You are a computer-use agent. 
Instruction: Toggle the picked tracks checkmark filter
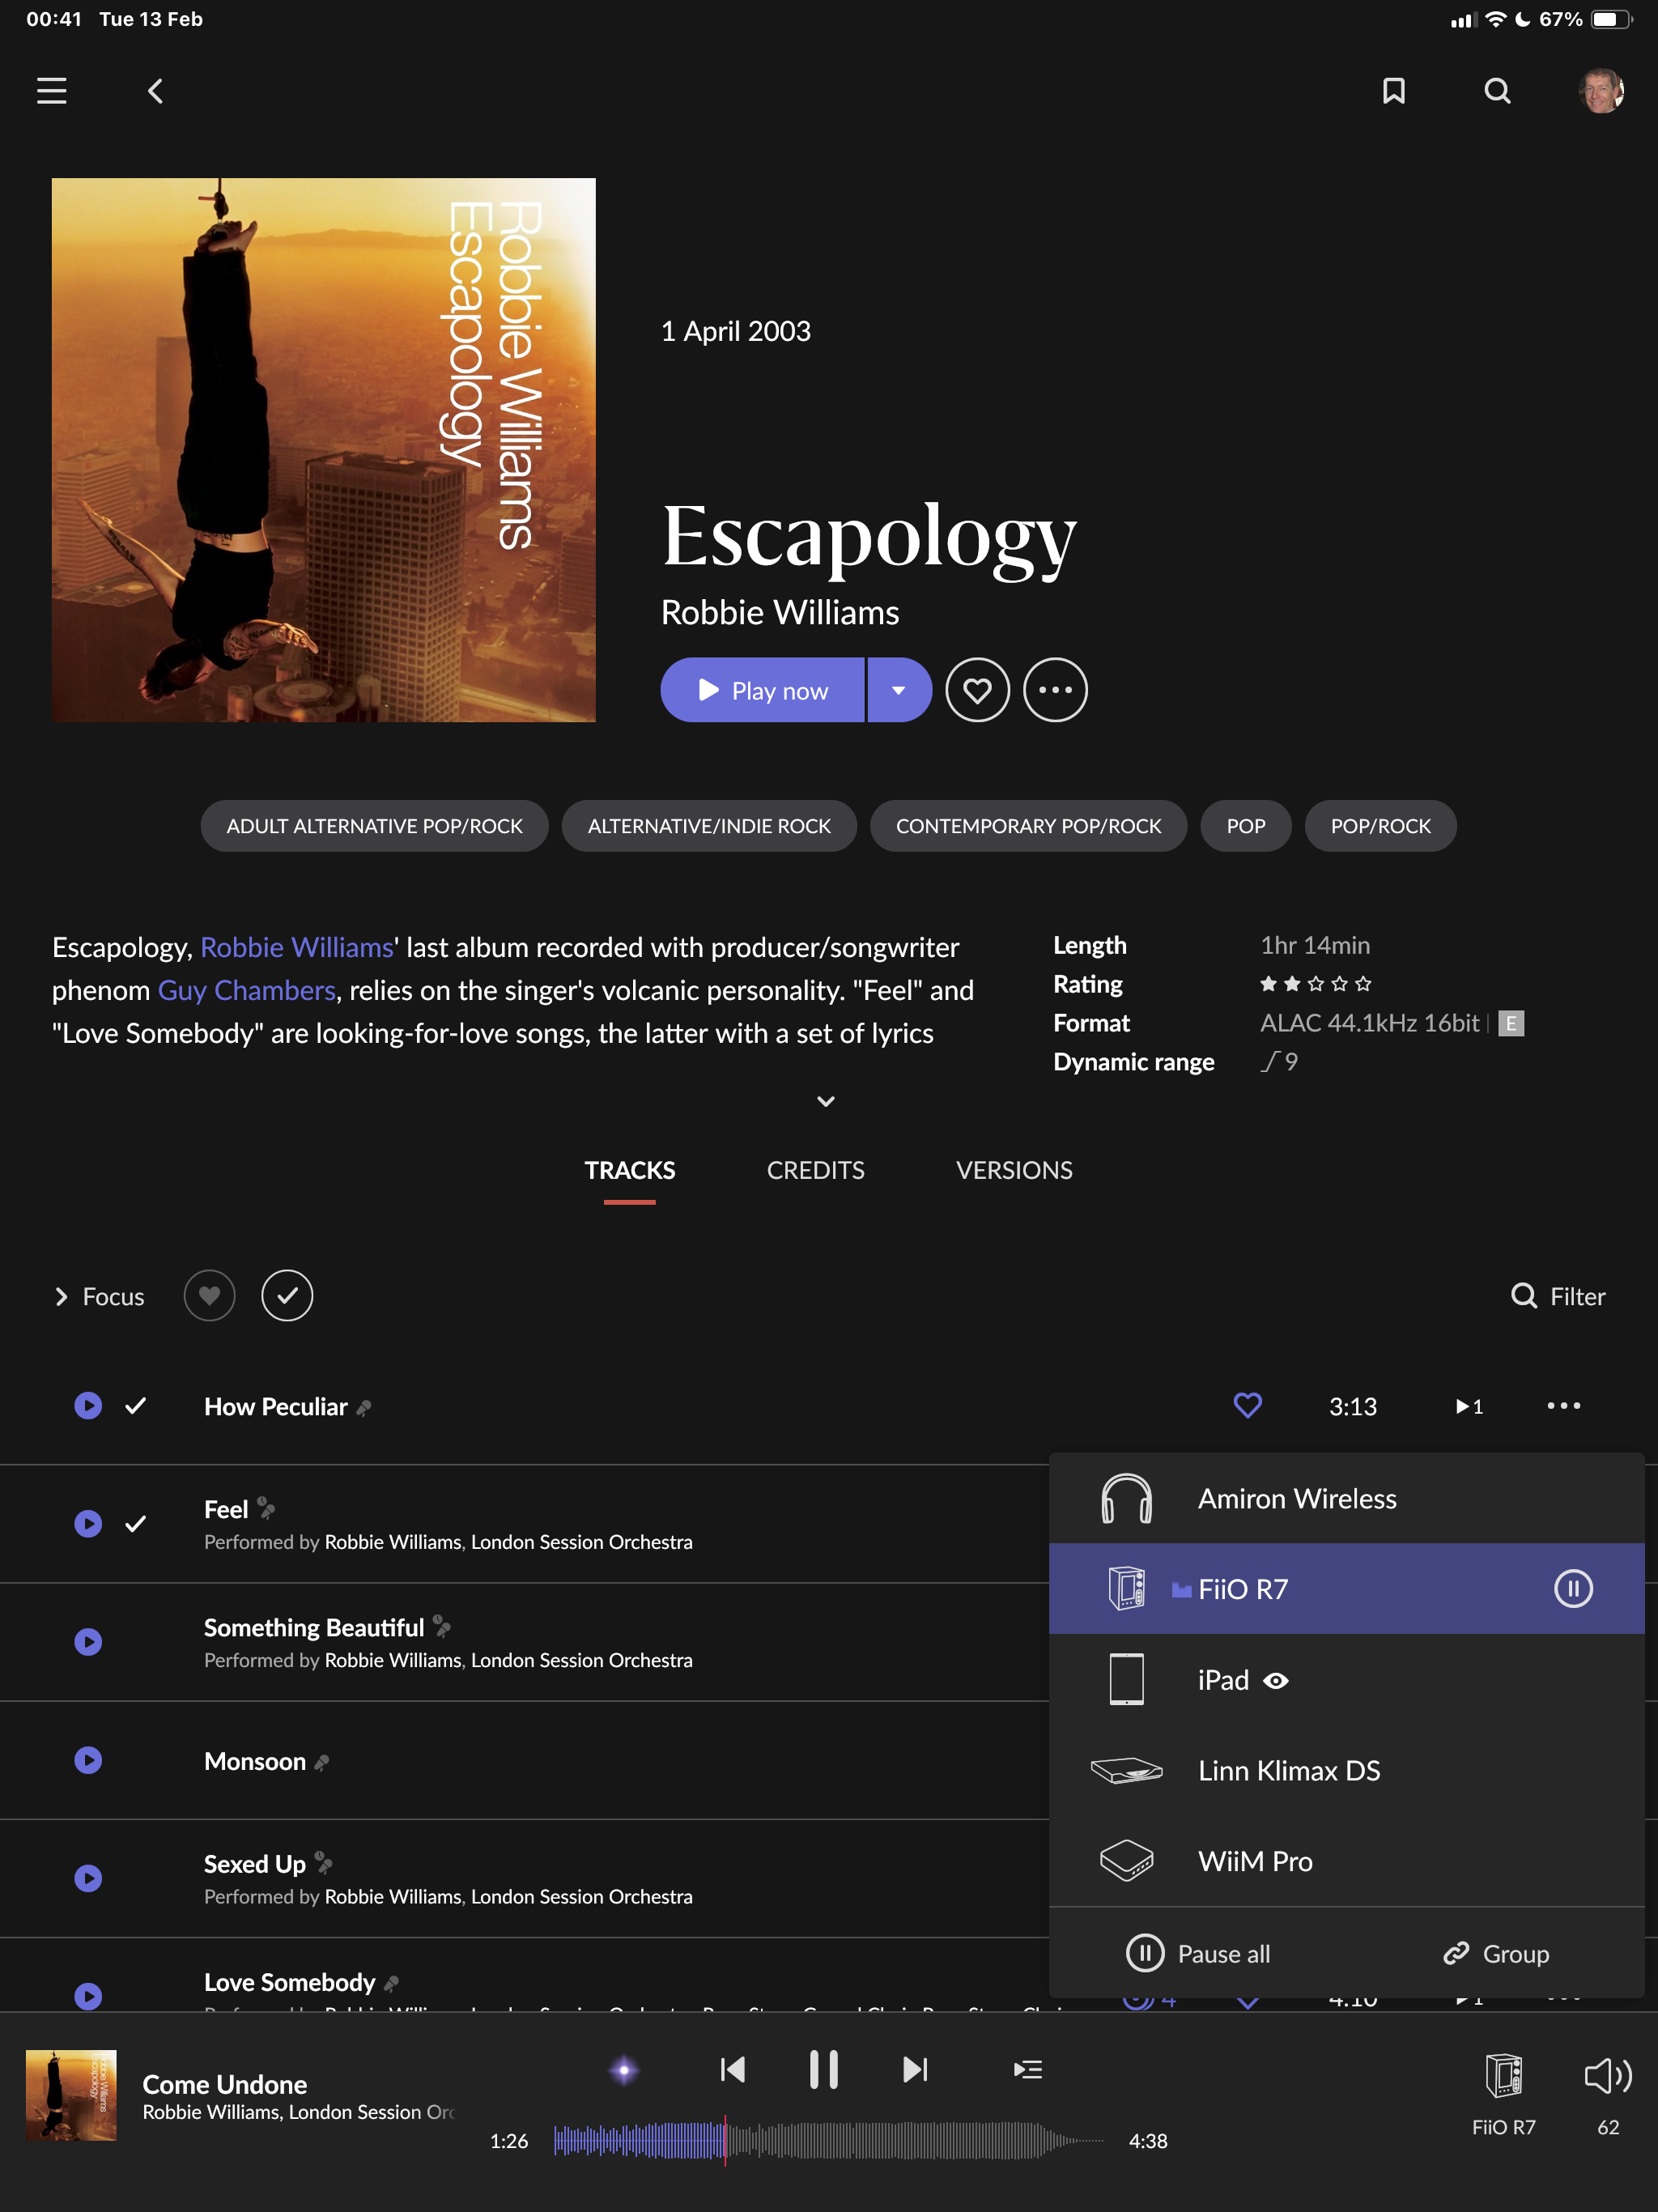(287, 1296)
